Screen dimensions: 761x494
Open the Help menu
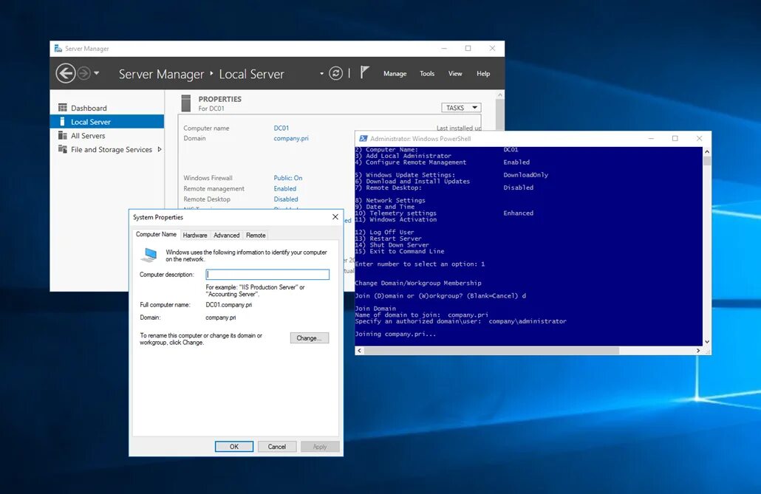(483, 74)
